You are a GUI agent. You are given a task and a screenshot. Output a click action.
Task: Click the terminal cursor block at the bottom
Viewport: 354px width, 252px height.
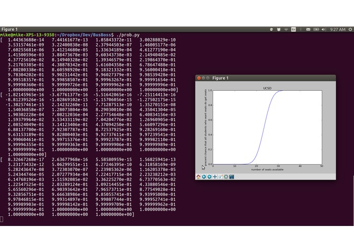coord(2,219)
